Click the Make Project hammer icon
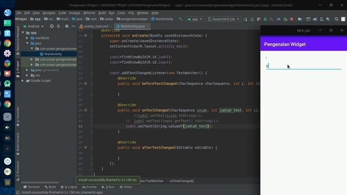The width and height of the screenshot is (347, 195). (181, 19)
